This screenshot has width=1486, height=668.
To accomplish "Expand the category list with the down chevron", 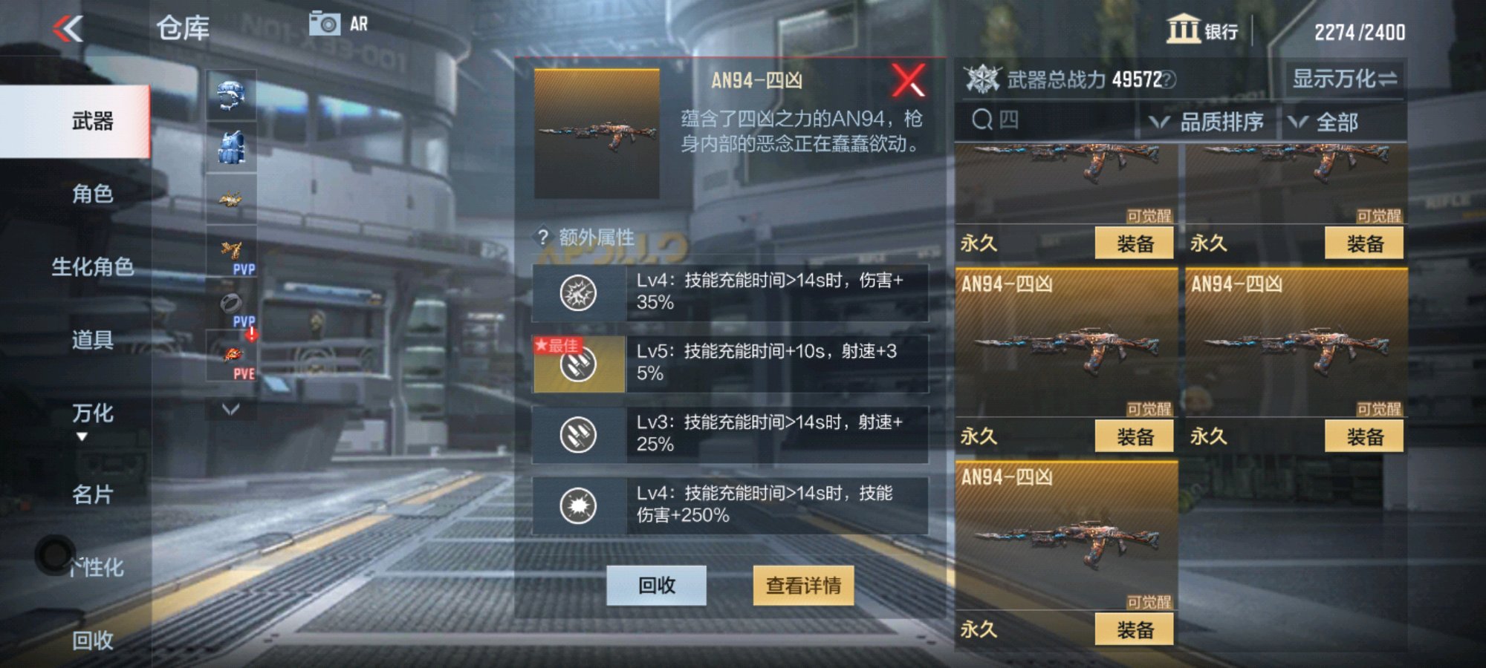I will [231, 409].
